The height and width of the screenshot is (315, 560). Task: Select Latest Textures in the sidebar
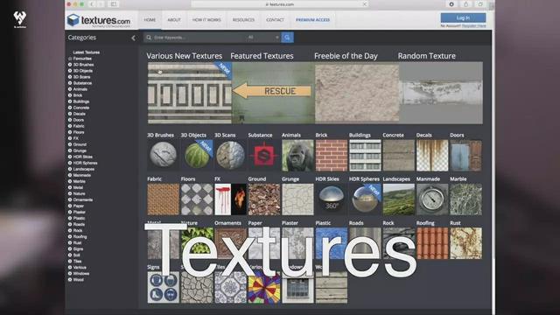tap(86, 52)
